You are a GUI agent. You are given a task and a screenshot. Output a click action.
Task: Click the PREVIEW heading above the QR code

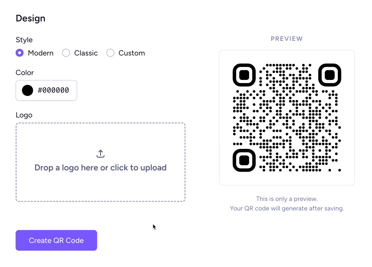pos(287,38)
